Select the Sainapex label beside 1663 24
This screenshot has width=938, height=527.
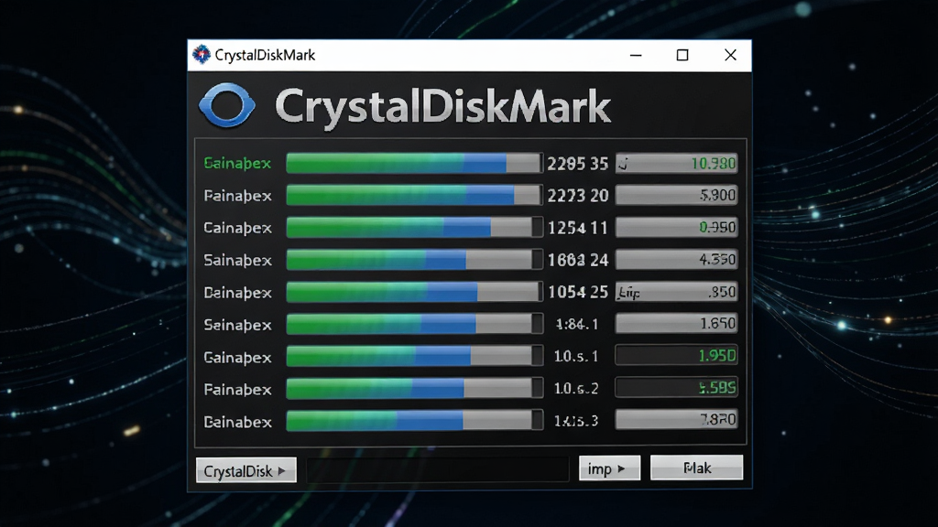click(x=237, y=261)
